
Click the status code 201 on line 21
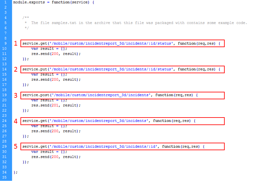tap(54, 105)
